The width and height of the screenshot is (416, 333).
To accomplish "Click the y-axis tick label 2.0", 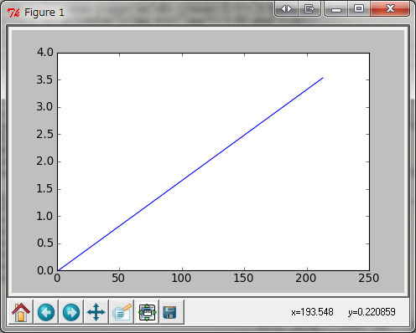I will coord(44,161).
